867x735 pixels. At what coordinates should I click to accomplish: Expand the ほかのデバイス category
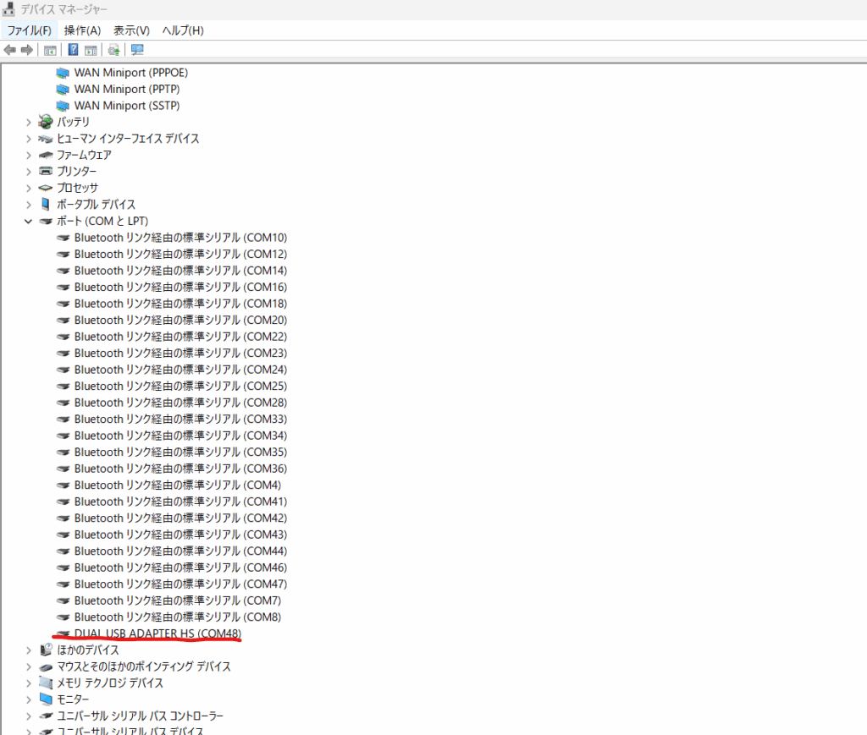click(28, 650)
